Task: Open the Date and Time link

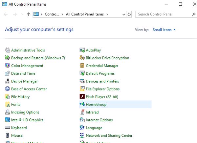Action: click(23, 73)
